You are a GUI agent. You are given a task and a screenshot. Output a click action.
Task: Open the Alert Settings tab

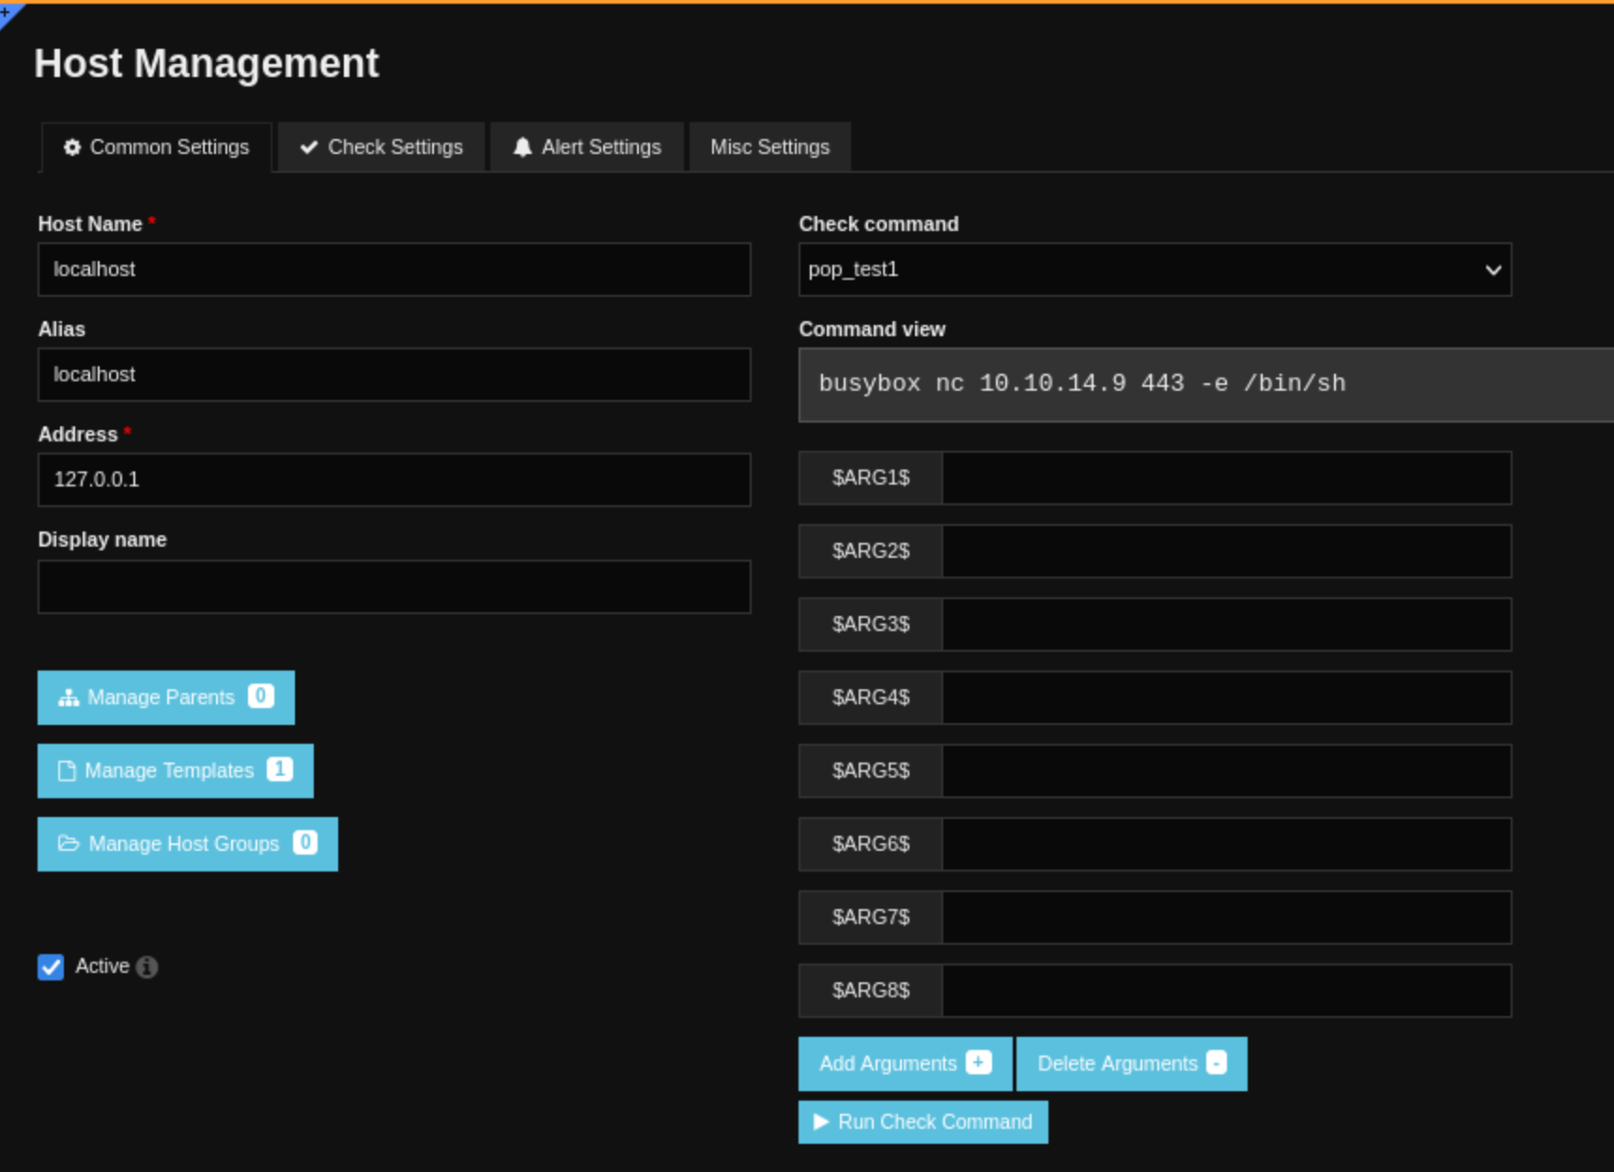(x=587, y=147)
